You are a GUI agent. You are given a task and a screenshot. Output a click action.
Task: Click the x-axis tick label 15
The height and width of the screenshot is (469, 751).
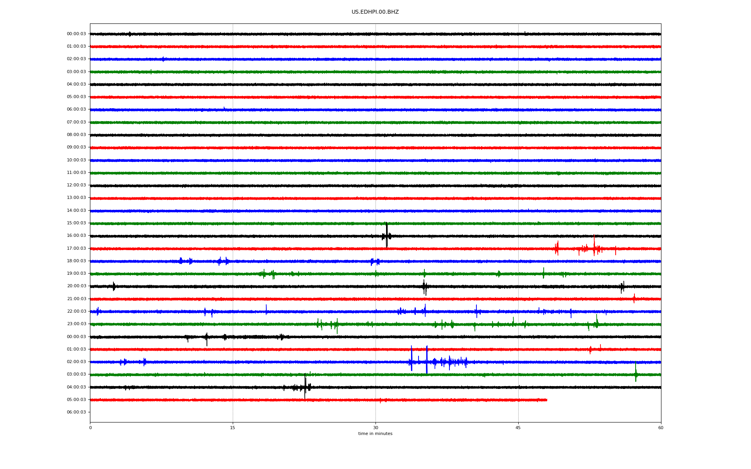click(x=233, y=428)
